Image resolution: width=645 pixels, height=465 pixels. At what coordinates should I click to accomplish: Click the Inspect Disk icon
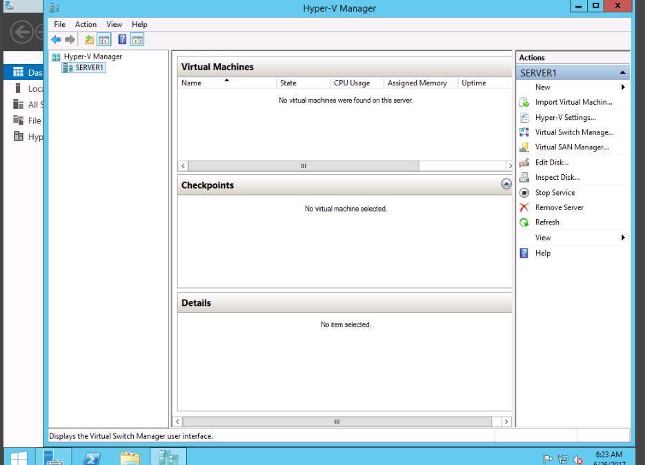coord(524,178)
